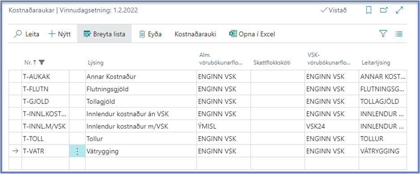The height and width of the screenshot is (174, 420).
Task: Click the Eyða delete action
Action: pos(150,34)
